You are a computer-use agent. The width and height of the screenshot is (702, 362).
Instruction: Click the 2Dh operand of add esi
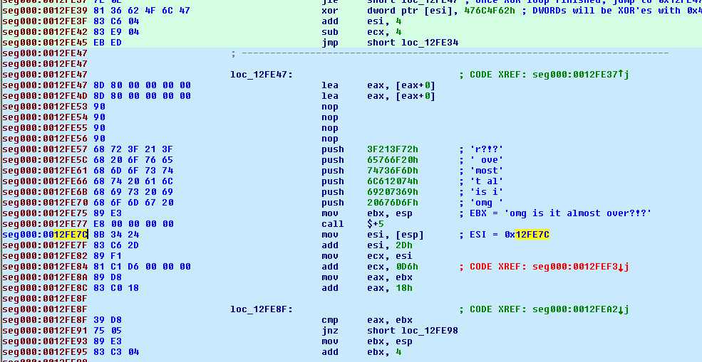pyautogui.click(x=398, y=245)
